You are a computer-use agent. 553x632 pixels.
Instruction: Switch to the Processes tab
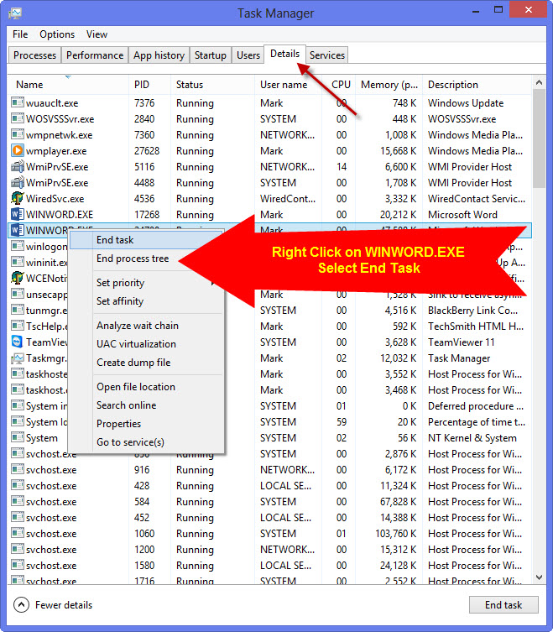[34, 55]
